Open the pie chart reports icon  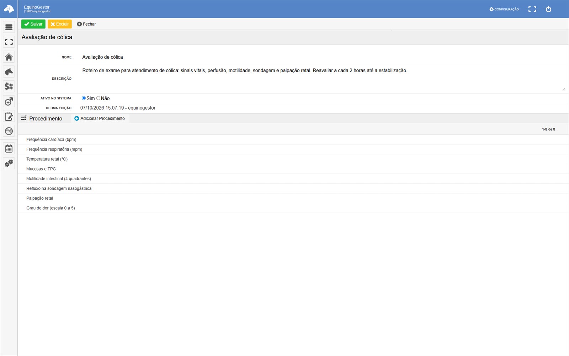9,131
